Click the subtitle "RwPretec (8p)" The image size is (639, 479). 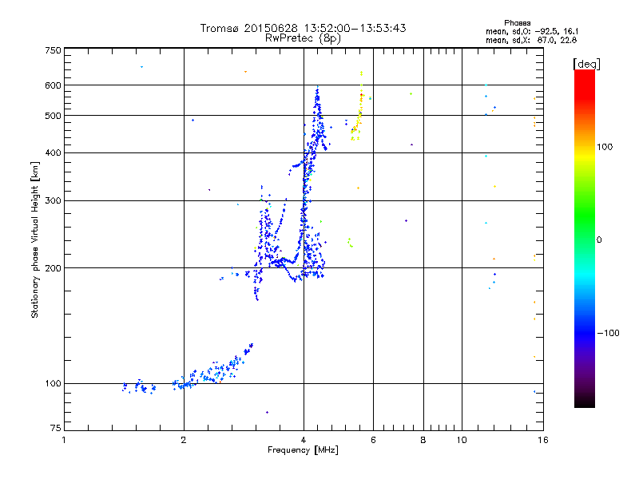[303, 38]
